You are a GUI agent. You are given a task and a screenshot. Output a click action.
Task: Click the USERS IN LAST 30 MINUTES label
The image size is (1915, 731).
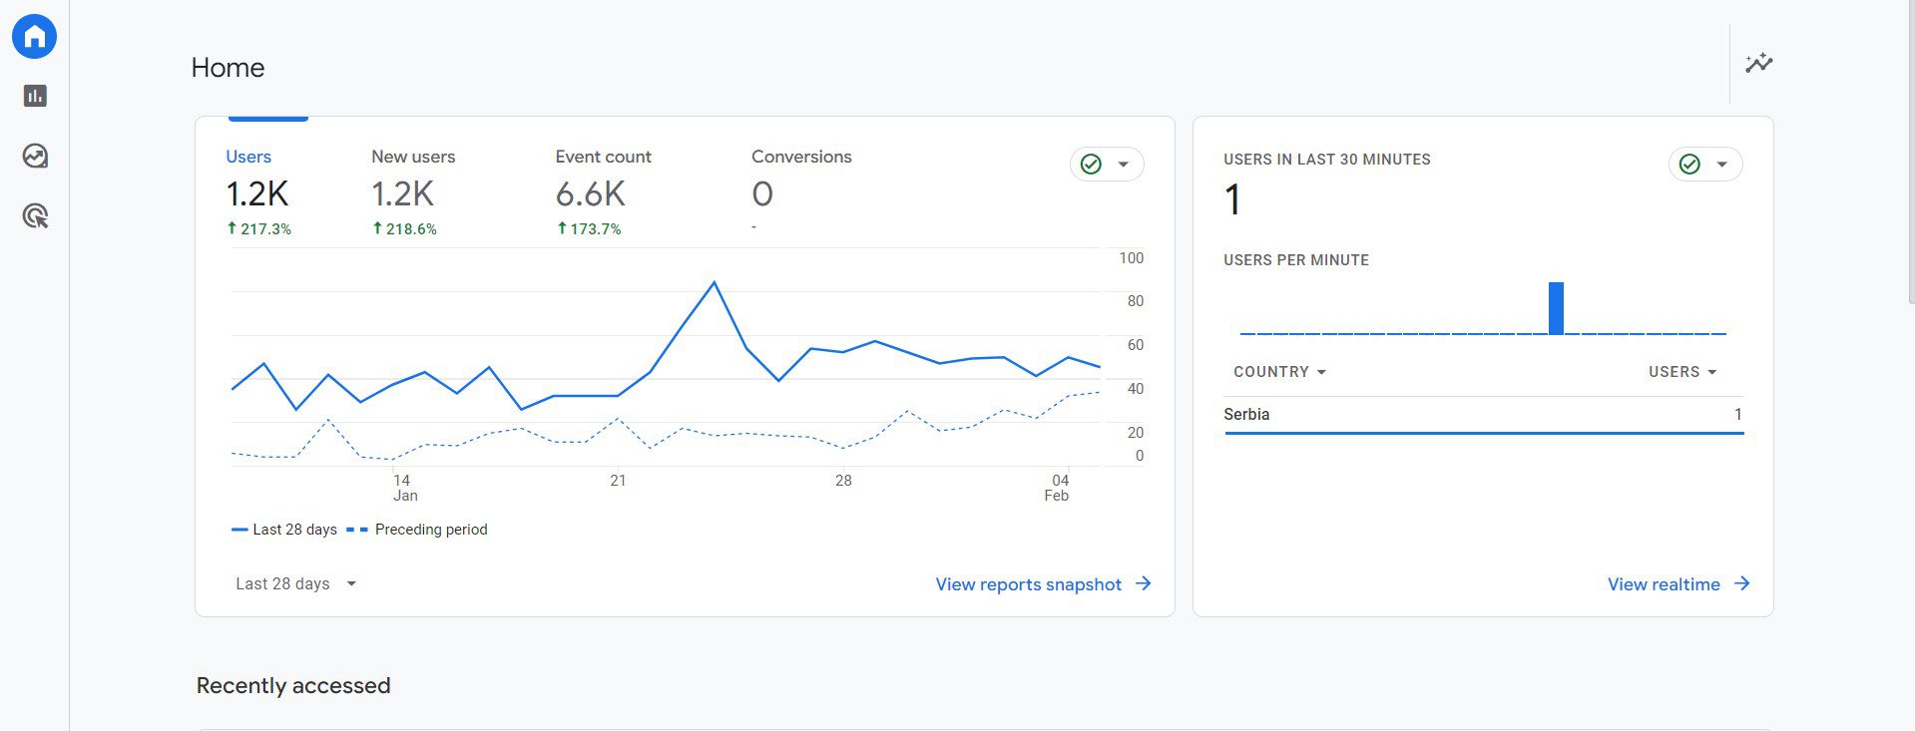(x=1327, y=160)
